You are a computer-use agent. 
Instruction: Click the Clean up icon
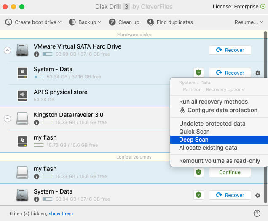click(x=112, y=22)
